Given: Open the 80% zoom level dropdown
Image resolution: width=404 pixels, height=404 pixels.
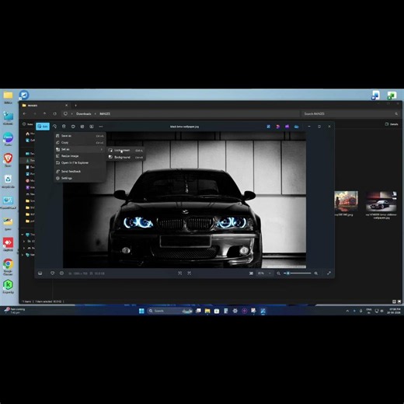Looking at the screenshot, I should 264,273.
